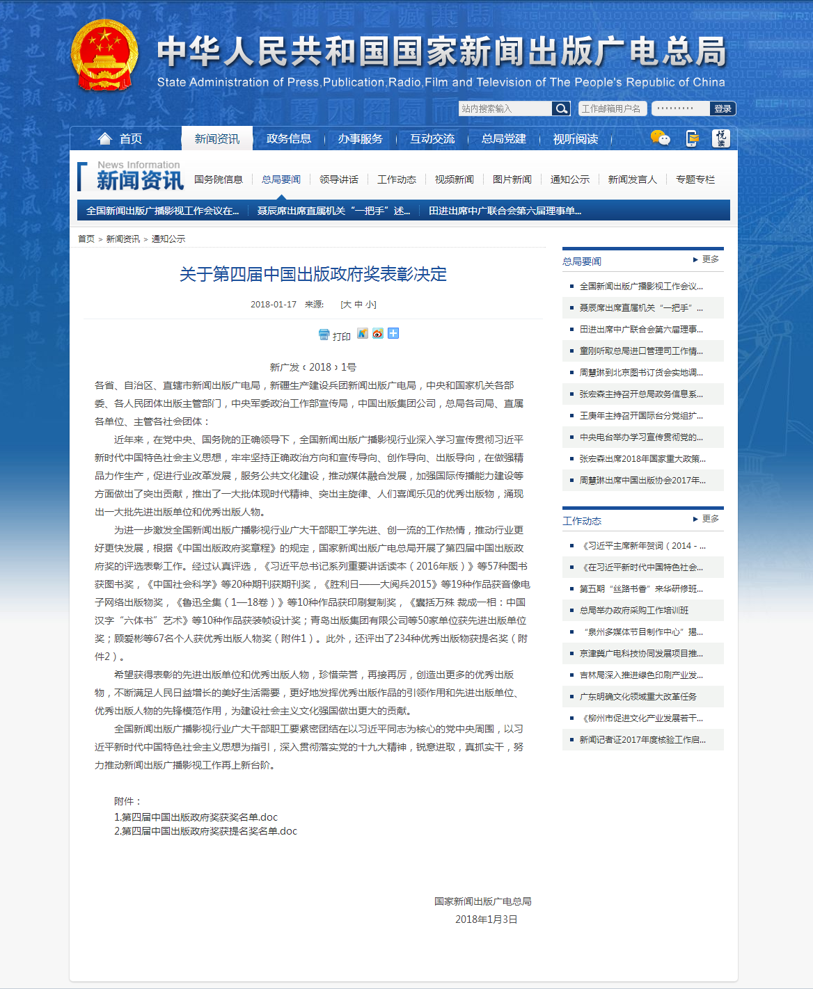Select 通知公示 in the sub-navigation

point(570,179)
